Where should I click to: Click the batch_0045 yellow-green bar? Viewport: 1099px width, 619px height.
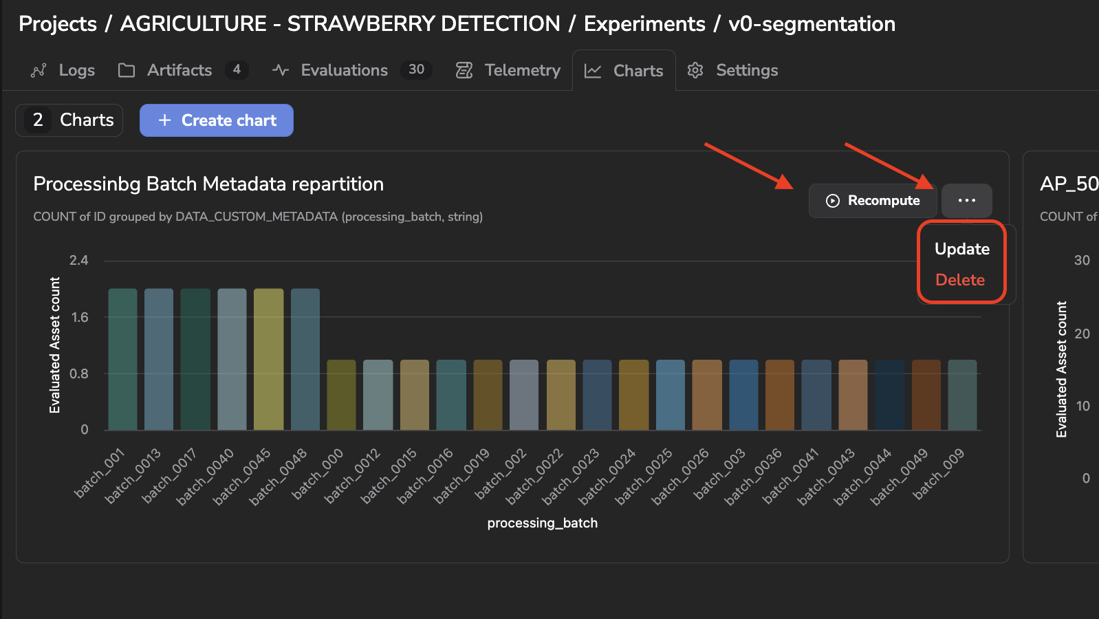[x=268, y=360]
